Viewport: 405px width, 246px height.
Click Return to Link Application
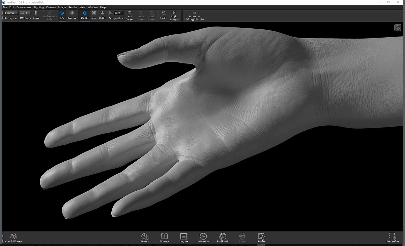[x=194, y=15]
